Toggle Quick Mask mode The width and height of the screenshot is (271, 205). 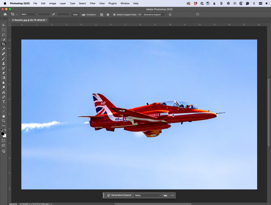3,141
